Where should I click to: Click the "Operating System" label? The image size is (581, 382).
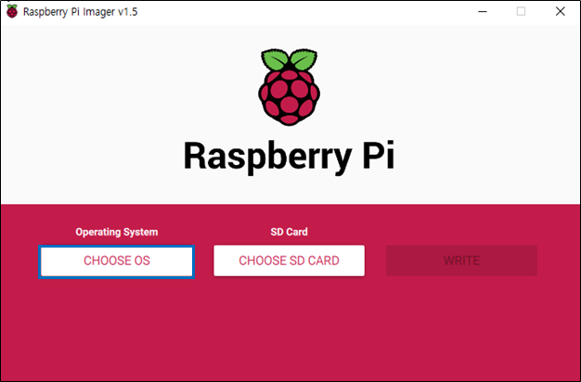coord(117,232)
